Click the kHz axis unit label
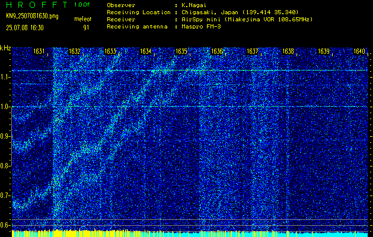Screen dimensions: 373x237 (x=5, y=48)
